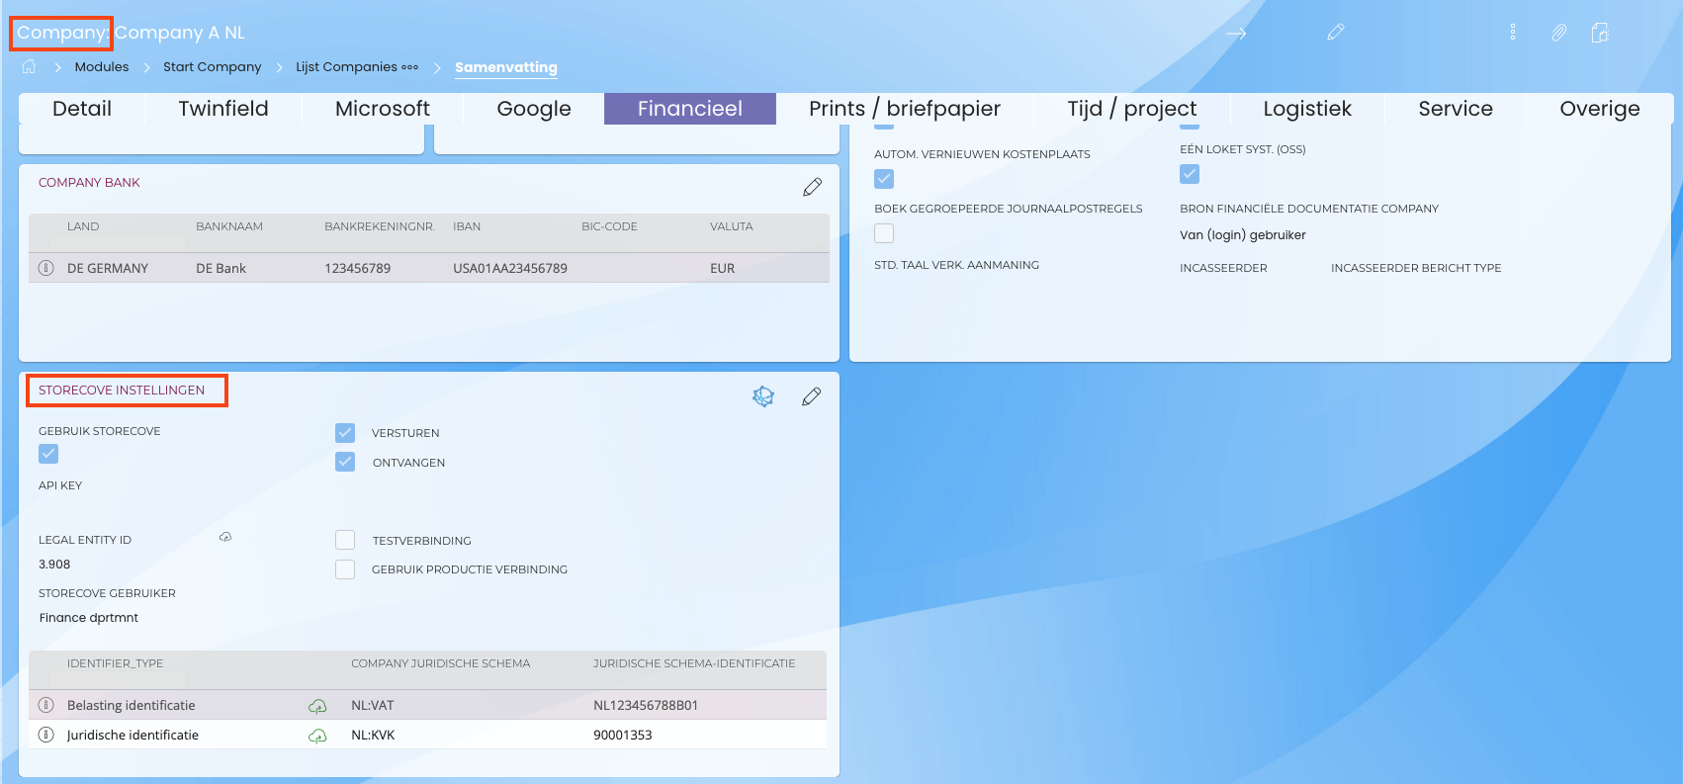Viewport: 1683px width, 784px height.
Task: Switch to the Twinfield tab
Action: point(223,109)
